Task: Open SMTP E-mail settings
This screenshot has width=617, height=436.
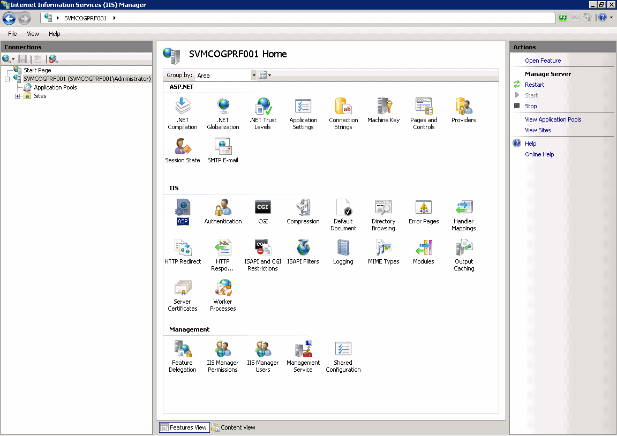Action: click(x=223, y=151)
